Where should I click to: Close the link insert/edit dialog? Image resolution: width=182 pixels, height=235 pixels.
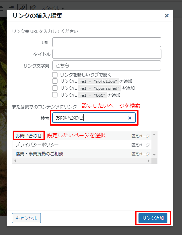pos(167,16)
